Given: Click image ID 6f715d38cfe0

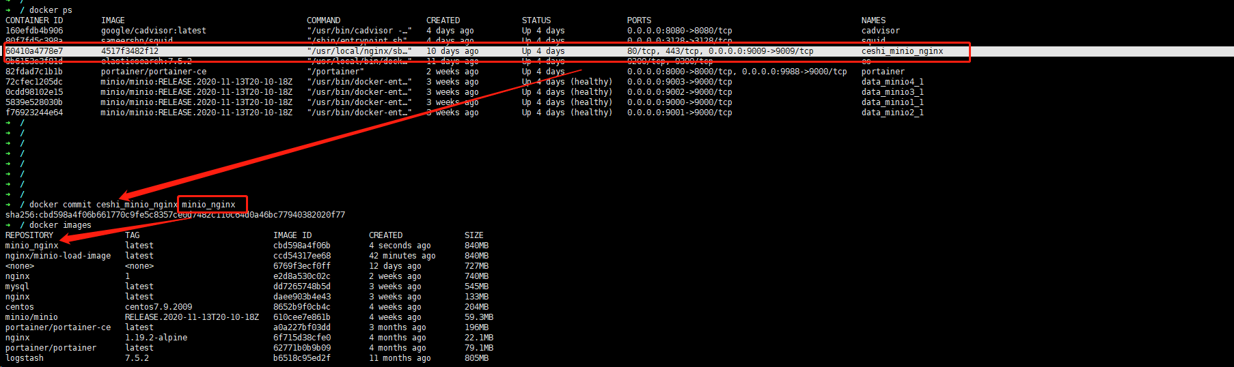Looking at the screenshot, I should [302, 338].
